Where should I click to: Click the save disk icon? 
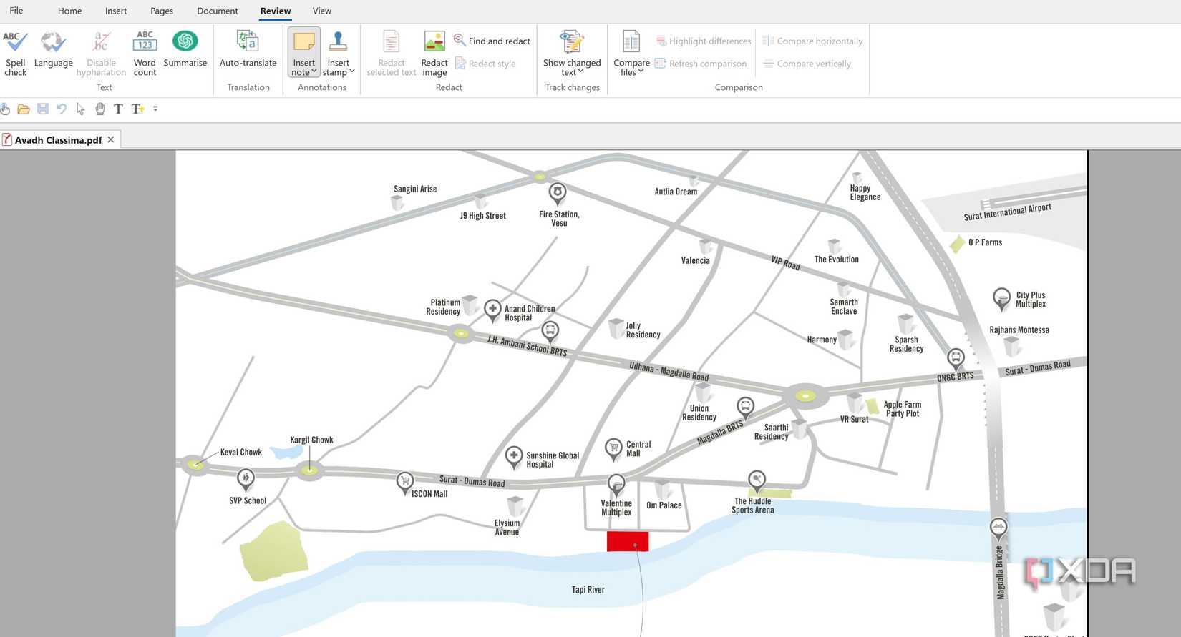(43, 109)
